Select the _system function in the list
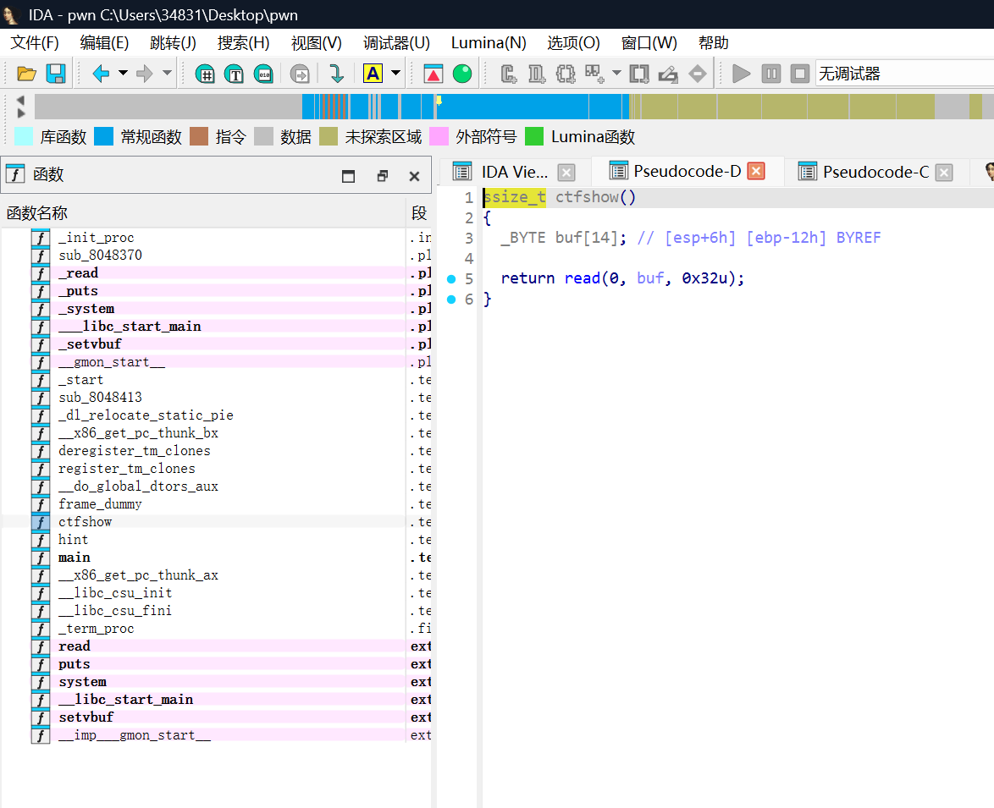The width and height of the screenshot is (994, 808). (86, 308)
